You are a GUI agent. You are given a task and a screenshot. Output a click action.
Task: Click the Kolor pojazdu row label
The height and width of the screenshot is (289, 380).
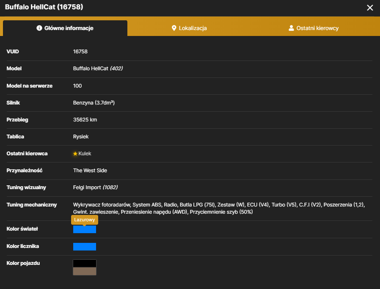tap(23, 263)
